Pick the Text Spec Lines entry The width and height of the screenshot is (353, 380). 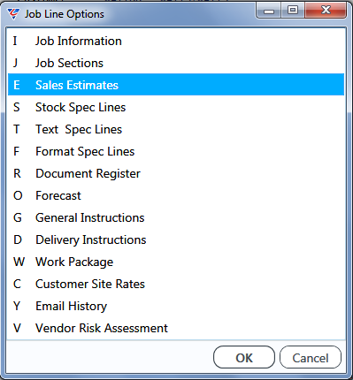point(176,129)
